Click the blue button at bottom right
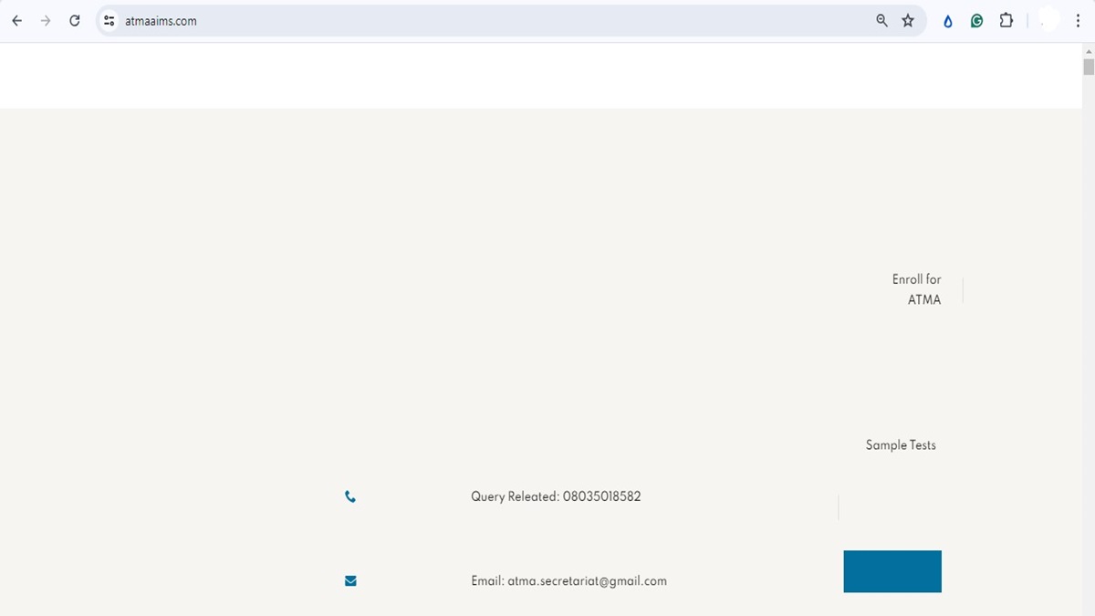The height and width of the screenshot is (616, 1095). coord(892,570)
